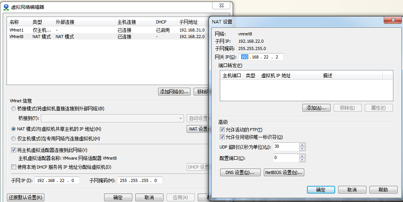Click 属性(P) button
403x202 pixels.
pyautogui.click(x=379, y=108)
